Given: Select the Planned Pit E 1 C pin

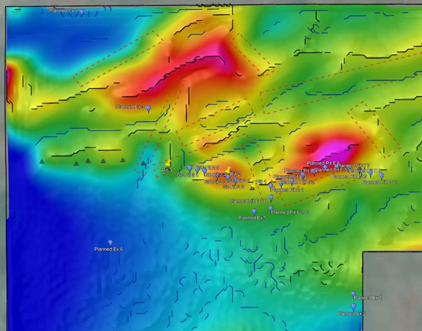Looking at the screenshot, I should click(271, 209).
